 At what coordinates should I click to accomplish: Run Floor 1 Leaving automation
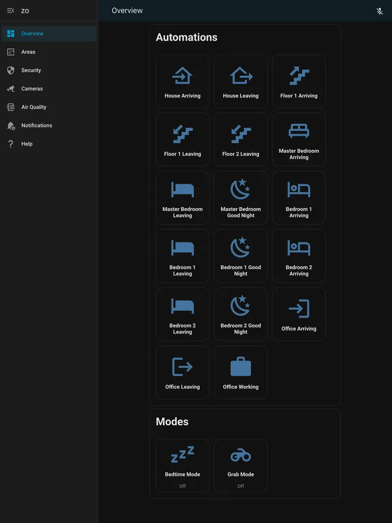[182, 139]
